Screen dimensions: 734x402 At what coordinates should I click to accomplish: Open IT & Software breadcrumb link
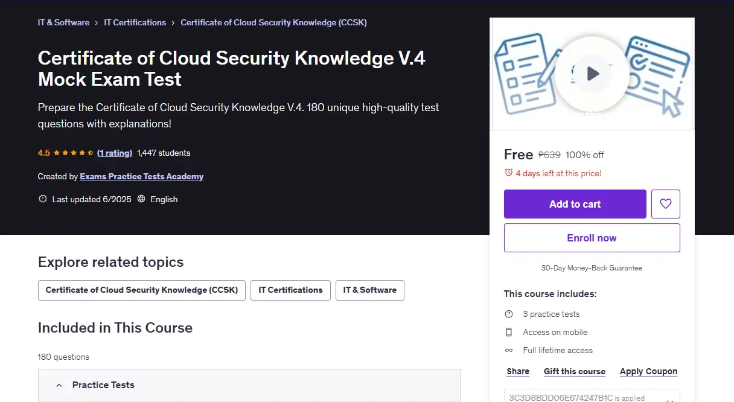[x=63, y=22]
